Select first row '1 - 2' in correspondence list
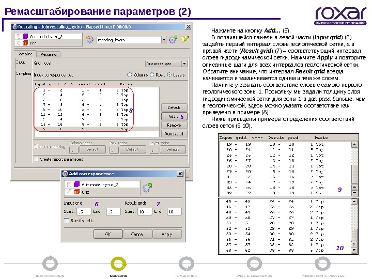This screenshot has height=279, width=372. click(97, 90)
